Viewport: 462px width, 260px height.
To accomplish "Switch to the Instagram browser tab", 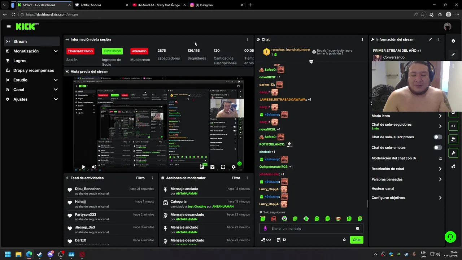I will coord(217,5).
